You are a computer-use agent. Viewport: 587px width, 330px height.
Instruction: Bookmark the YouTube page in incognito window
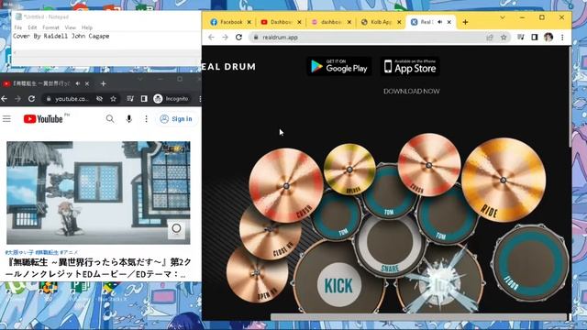113,99
